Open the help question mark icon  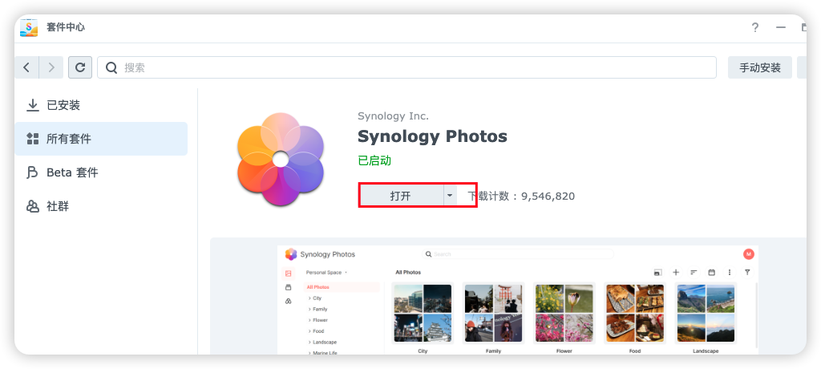click(754, 27)
